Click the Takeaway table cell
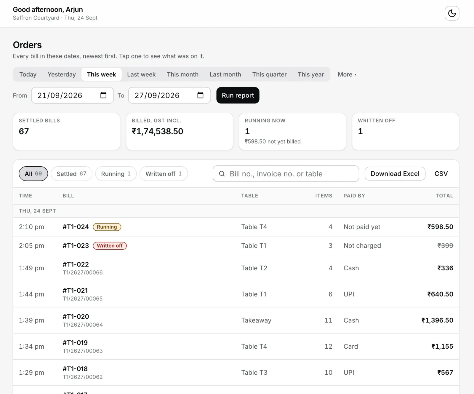Screen dimensions: 474x394 [x=256, y=320]
